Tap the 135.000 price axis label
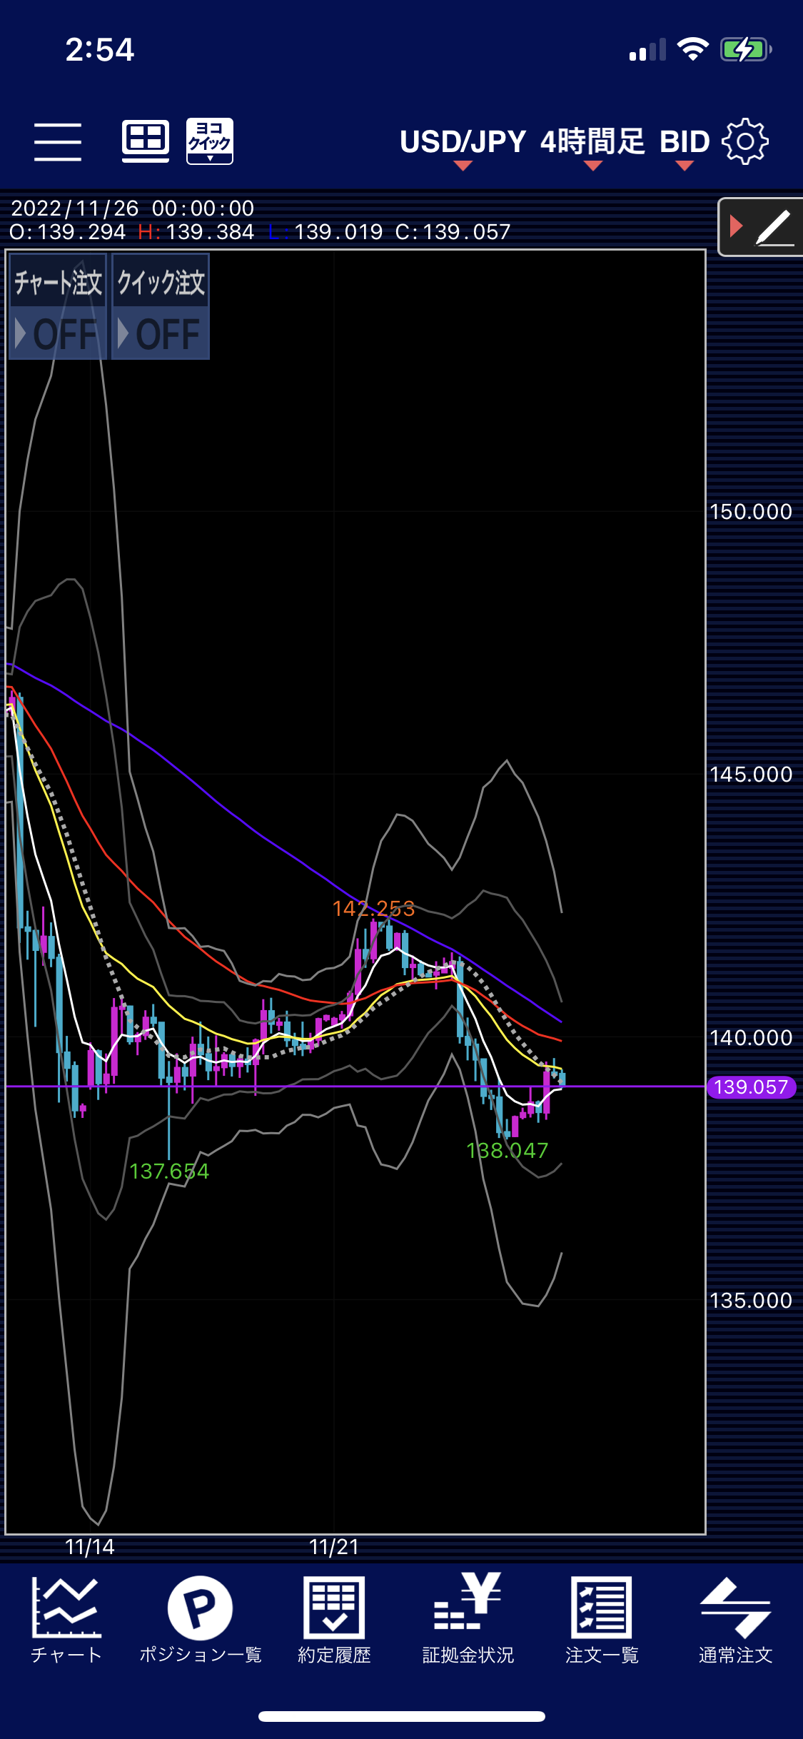The width and height of the screenshot is (803, 1739). (751, 1301)
